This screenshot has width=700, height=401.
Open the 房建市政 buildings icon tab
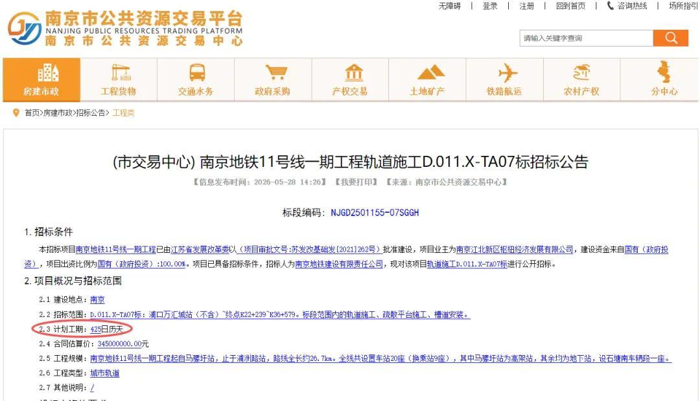click(x=48, y=72)
